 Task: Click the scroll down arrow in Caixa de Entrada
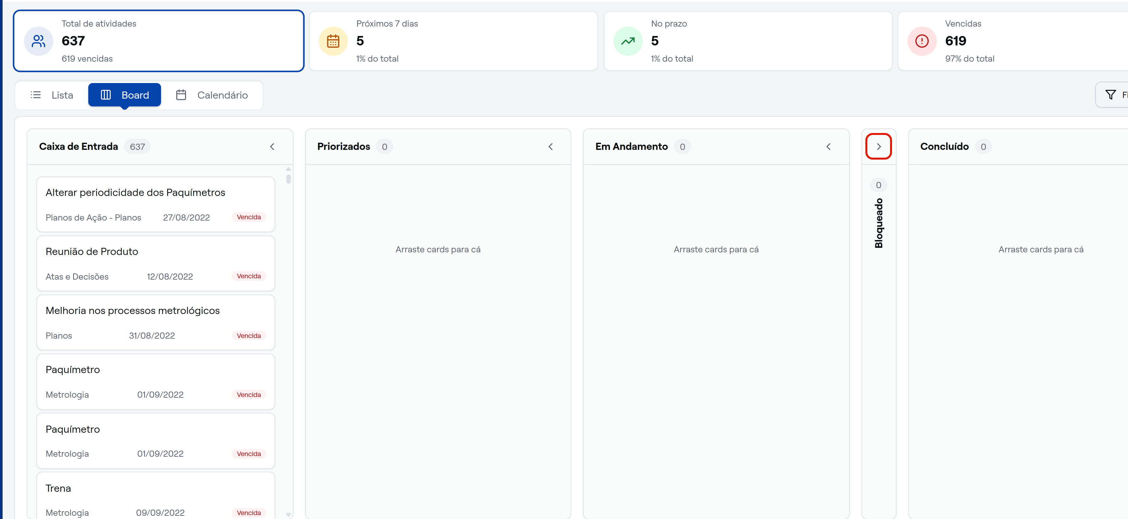tap(289, 515)
